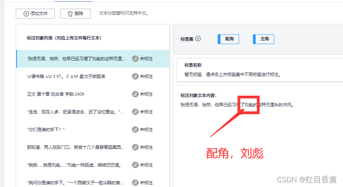Image resolution: width=343 pixels, height=187 pixels.
Task: Select the row starting "走走，现在人多
Action: 93,112
